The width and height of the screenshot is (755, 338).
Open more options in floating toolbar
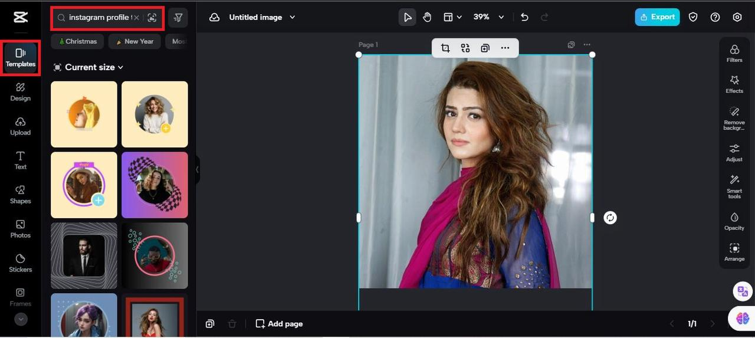tap(505, 48)
